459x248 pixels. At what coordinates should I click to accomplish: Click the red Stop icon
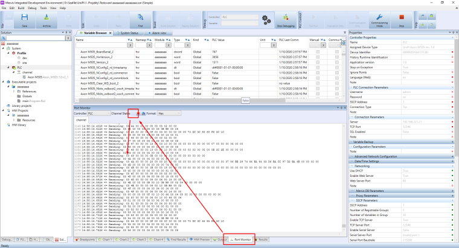pyautogui.click(x=402, y=21)
